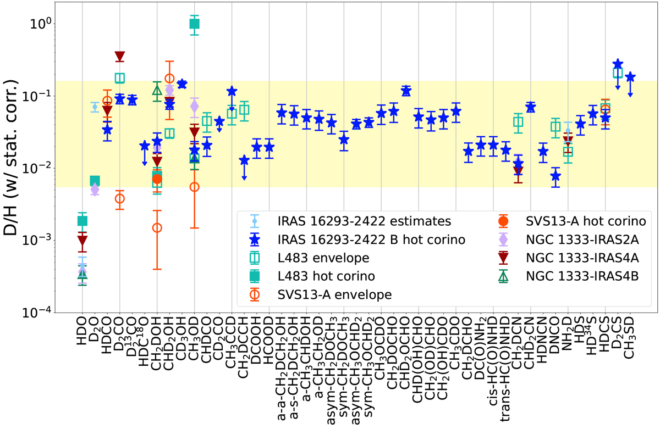Image resolution: width=660 pixels, height=429 pixels.
Task: Click the SVS13-A envelope open circle legend marker
Action: pos(252,295)
